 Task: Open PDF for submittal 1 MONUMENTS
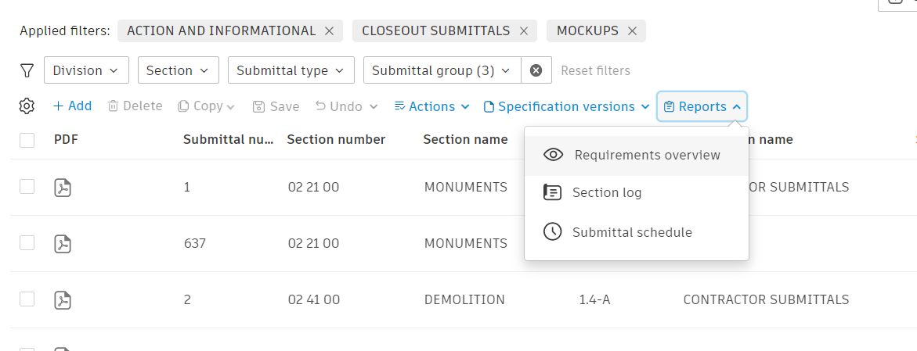coord(63,188)
